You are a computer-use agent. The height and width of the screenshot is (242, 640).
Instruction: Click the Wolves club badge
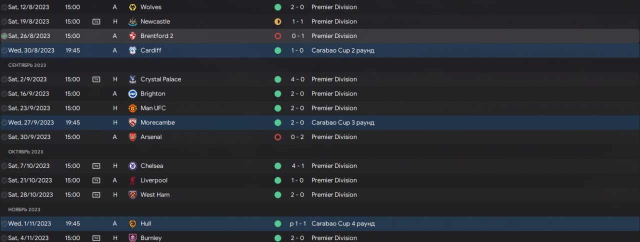132,7
